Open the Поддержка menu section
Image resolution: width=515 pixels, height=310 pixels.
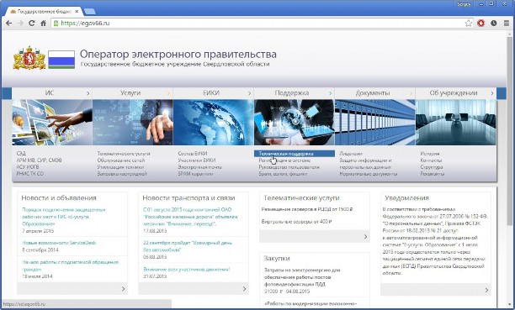(x=292, y=93)
